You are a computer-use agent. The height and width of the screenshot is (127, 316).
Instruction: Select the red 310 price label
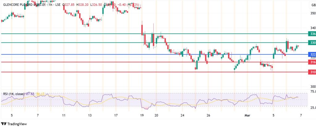(x=312, y=72)
